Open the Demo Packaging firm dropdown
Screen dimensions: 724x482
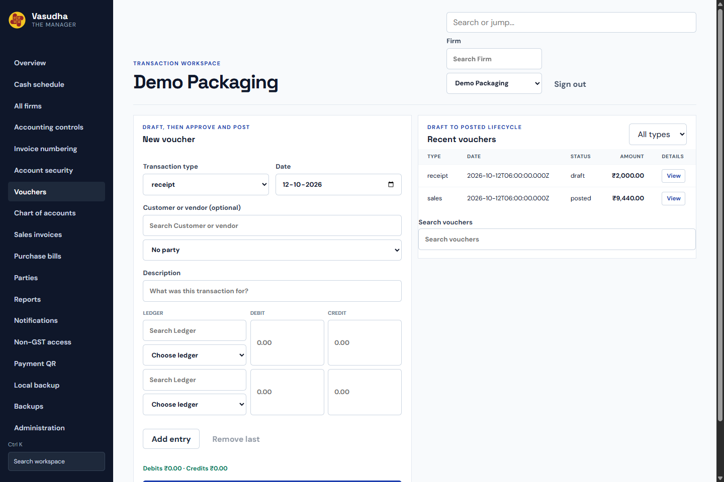click(x=494, y=83)
